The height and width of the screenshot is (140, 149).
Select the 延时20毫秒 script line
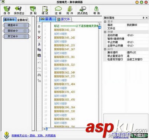60,53
